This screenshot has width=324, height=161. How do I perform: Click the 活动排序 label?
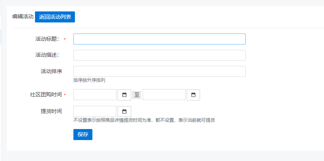tap(51, 72)
